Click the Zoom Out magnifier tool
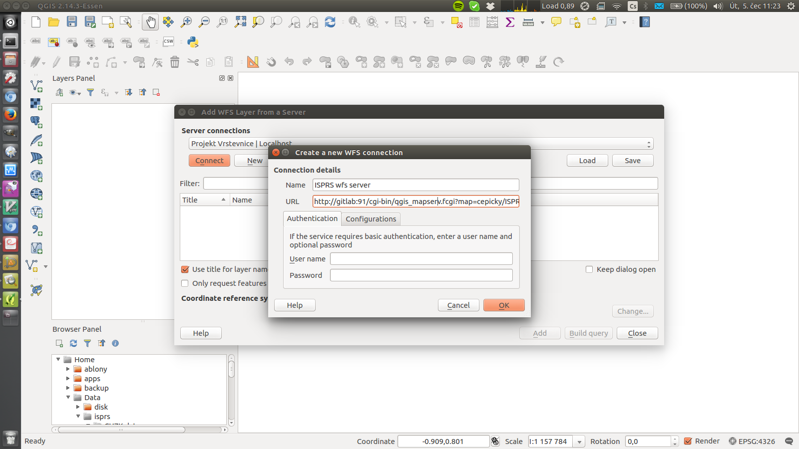The height and width of the screenshot is (449, 799). [x=204, y=21]
